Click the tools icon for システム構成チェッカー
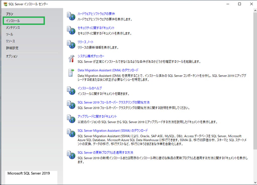 click(71, 59)
